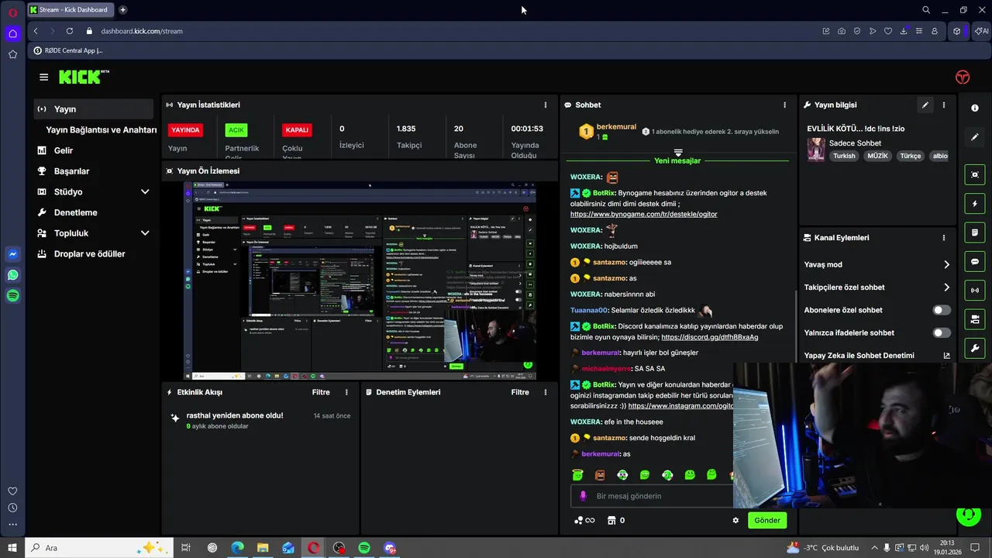The width and height of the screenshot is (992, 558).
Task: Click Yeni mesajlar to jump to newest
Action: click(x=677, y=160)
